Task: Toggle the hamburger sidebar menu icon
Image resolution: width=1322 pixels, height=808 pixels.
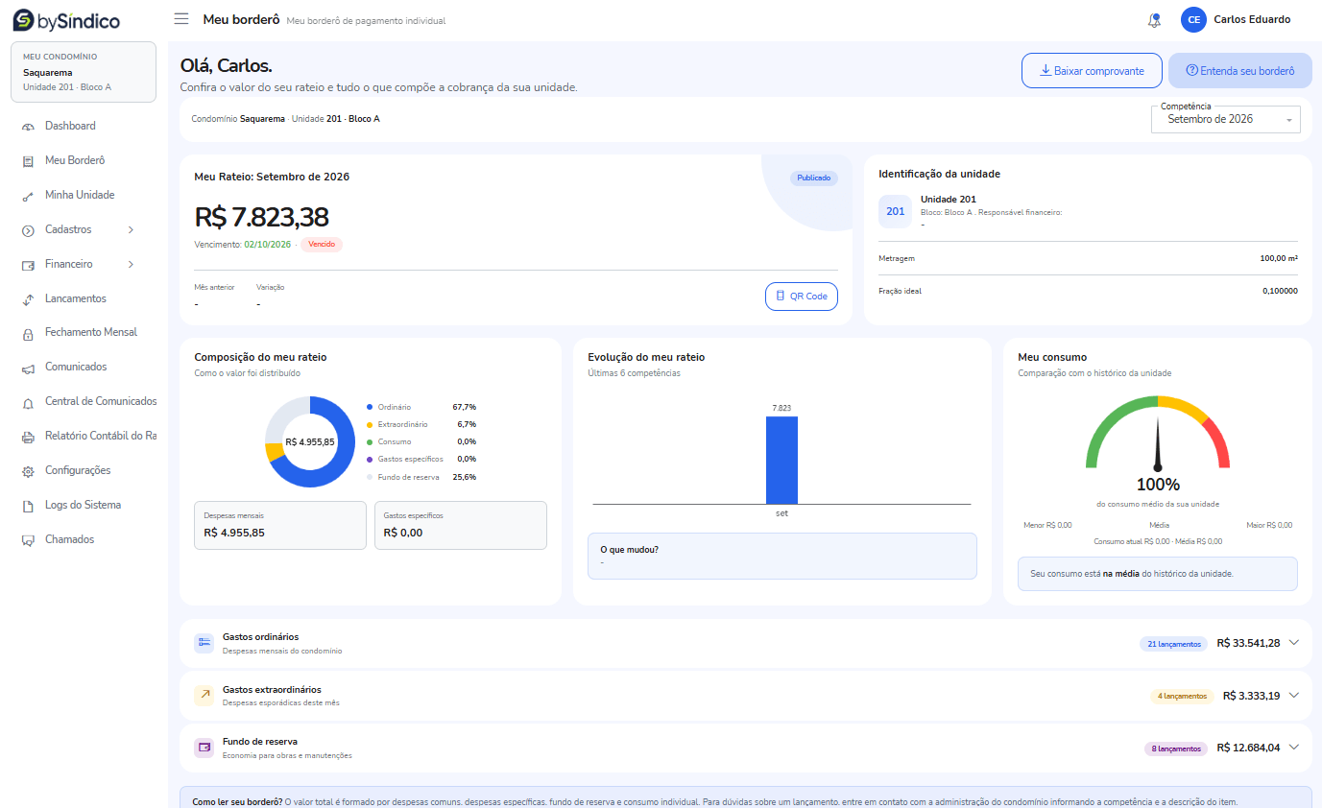Action: coord(181,19)
